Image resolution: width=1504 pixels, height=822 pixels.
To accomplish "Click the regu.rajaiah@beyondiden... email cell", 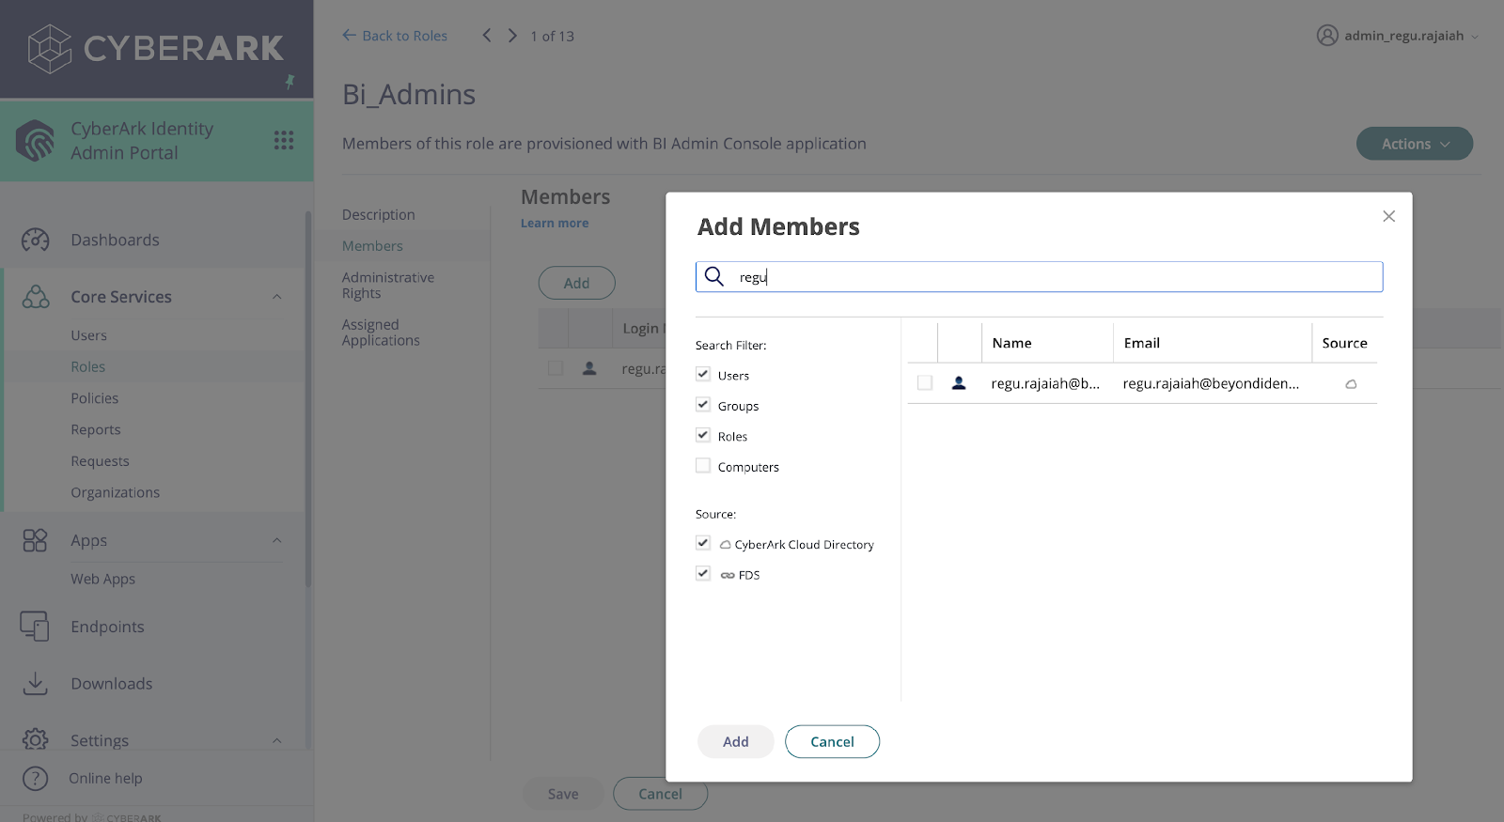I will click(x=1211, y=383).
